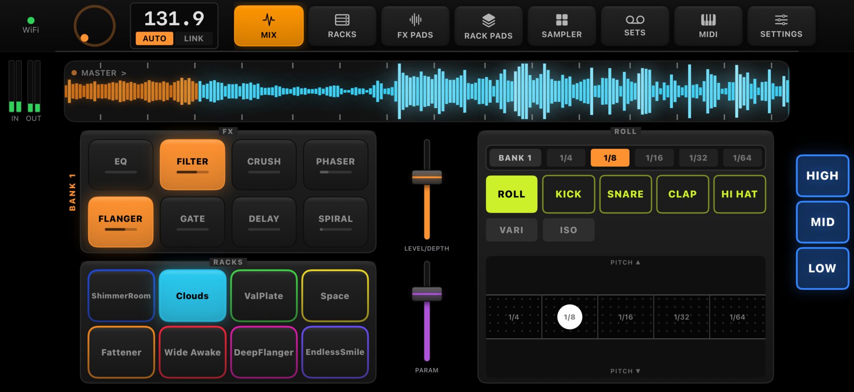Toggle the GATE effect pad
Screen dimensions: 854x392
click(x=192, y=222)
